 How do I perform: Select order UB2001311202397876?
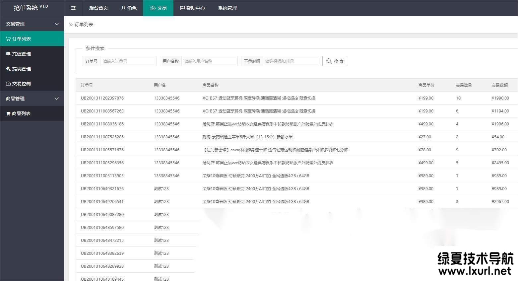[x=102, y=98]
